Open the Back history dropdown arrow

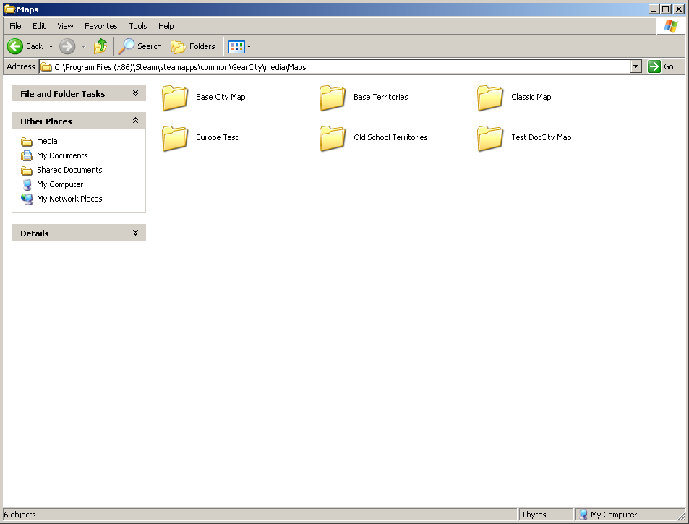tap(51, 46)
